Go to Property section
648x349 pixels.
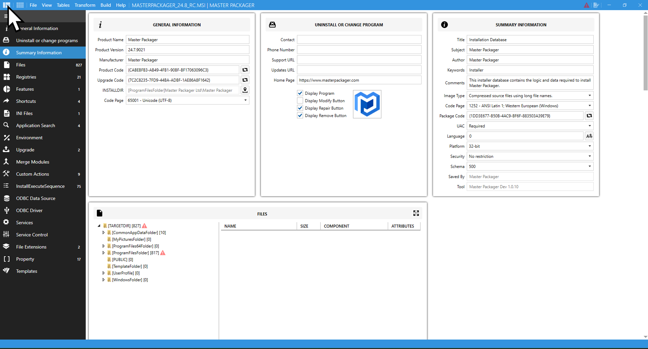tap(43, 259)
